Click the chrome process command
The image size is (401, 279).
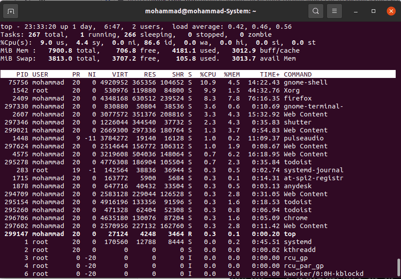pos(295,218)
